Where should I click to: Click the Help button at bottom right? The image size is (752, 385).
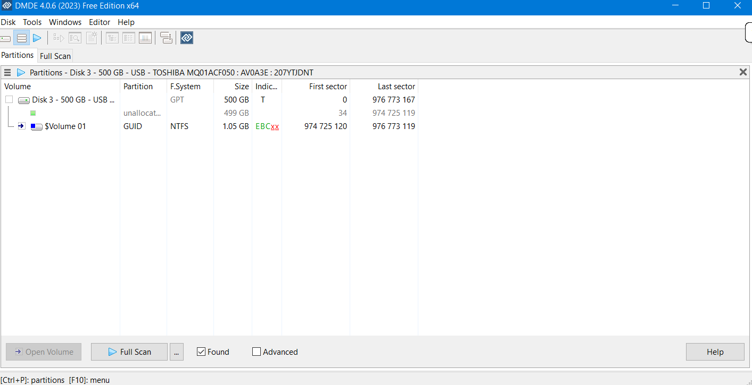pyautogui.click(x=715, y=352)
